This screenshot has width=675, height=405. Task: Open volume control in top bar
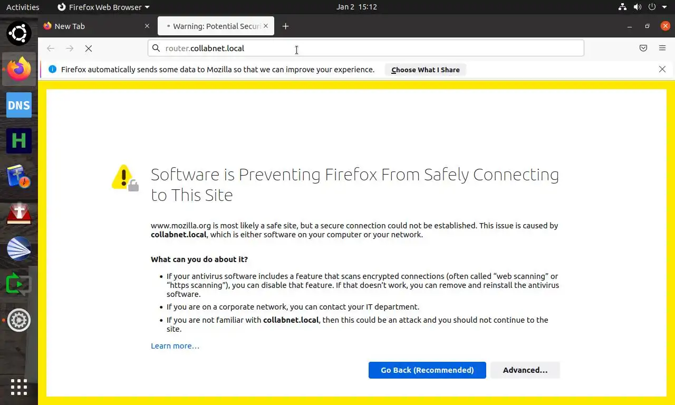[638, 7]
